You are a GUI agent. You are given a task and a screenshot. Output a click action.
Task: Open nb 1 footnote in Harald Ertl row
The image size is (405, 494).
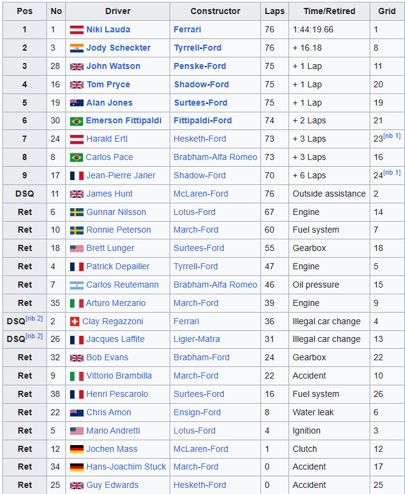tap(392, 136)
